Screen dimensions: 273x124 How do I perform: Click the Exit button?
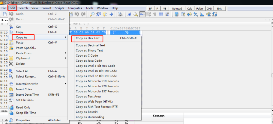(219, 9)
